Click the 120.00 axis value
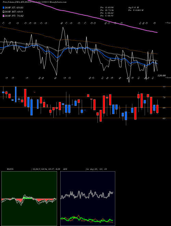This screenshot has height=226, width=171. coord(161,76)
